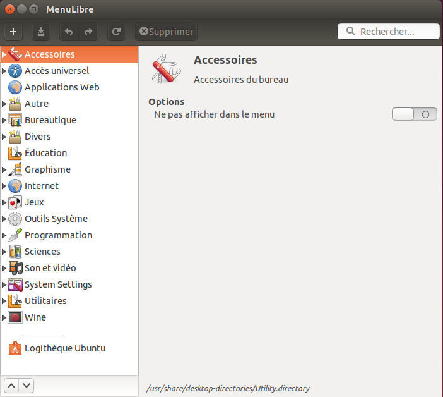Click the Logithèque Ubuntu shopping bag icon
The height and width of the screenshot is (397, 443).
pyautogui.click(x=15, y=348)
